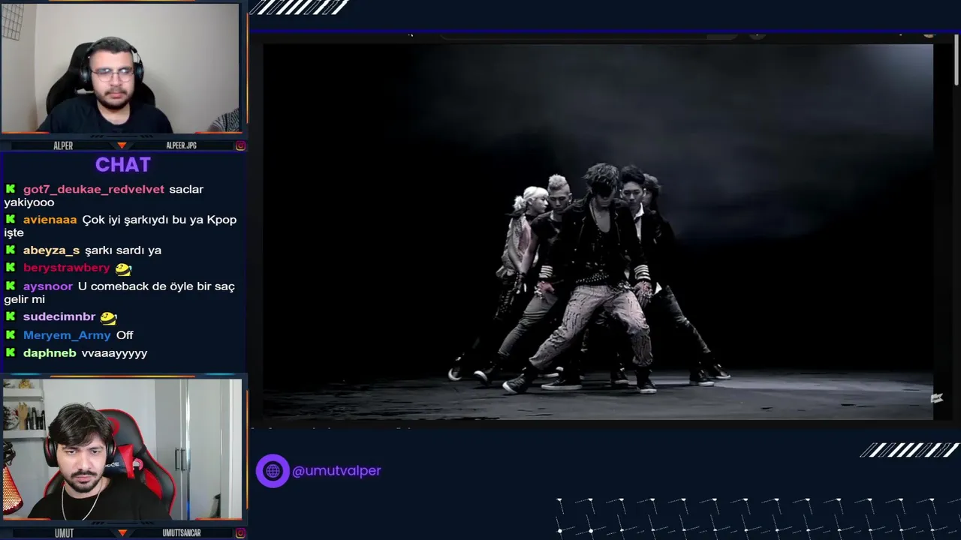The height and width of the screenshot is (540, 961).
Task: Click the small icon at video's bottom-right corner
Action: click(x=936, y=398)
